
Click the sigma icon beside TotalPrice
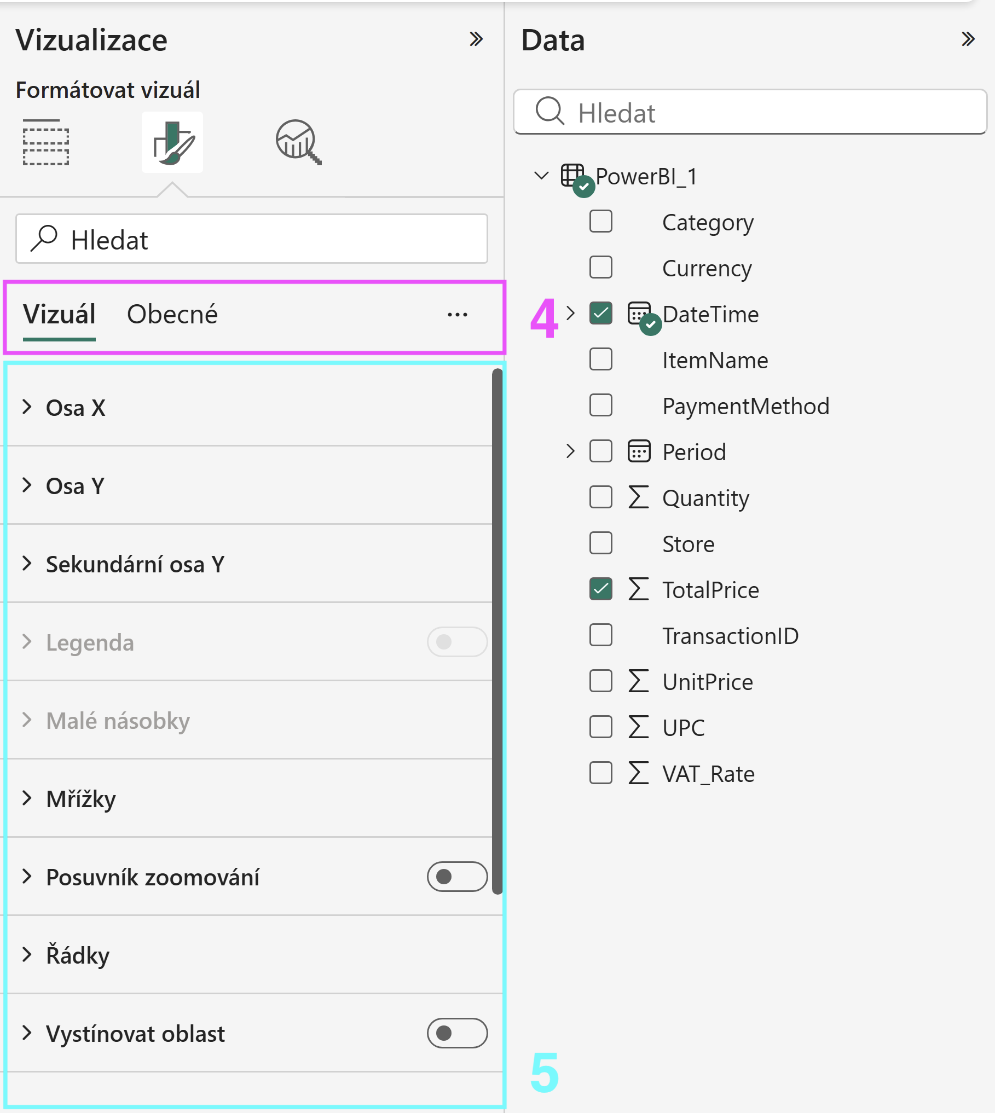tap(639, 589)
